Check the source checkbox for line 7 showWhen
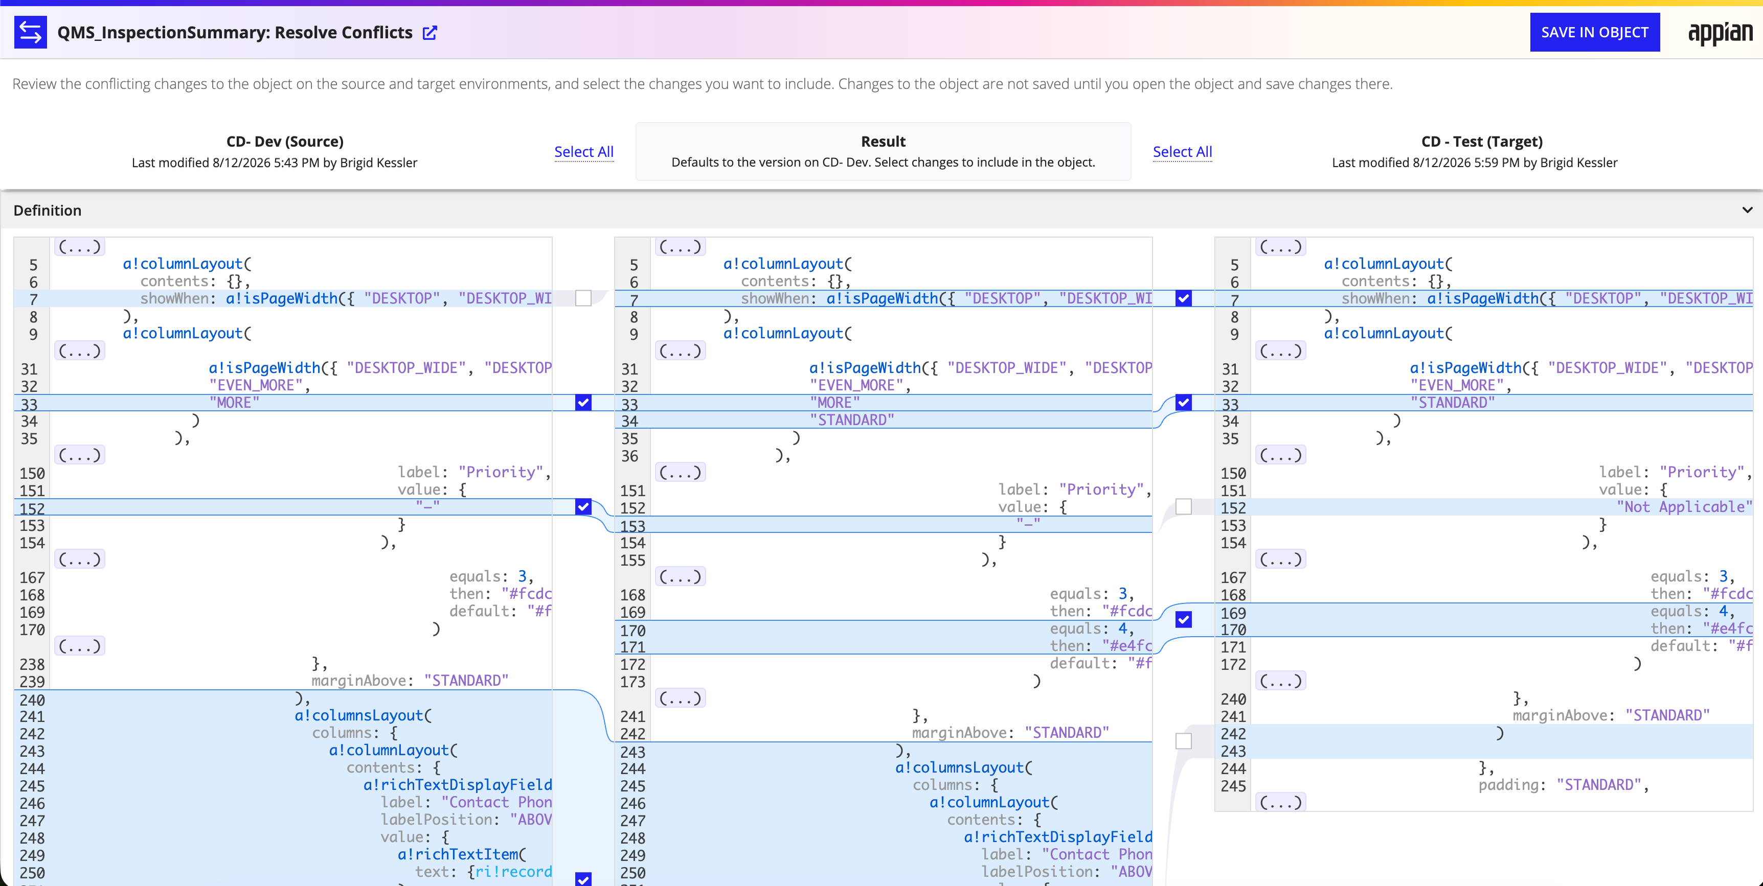The image size is (1763, 886). click(583, 298)
